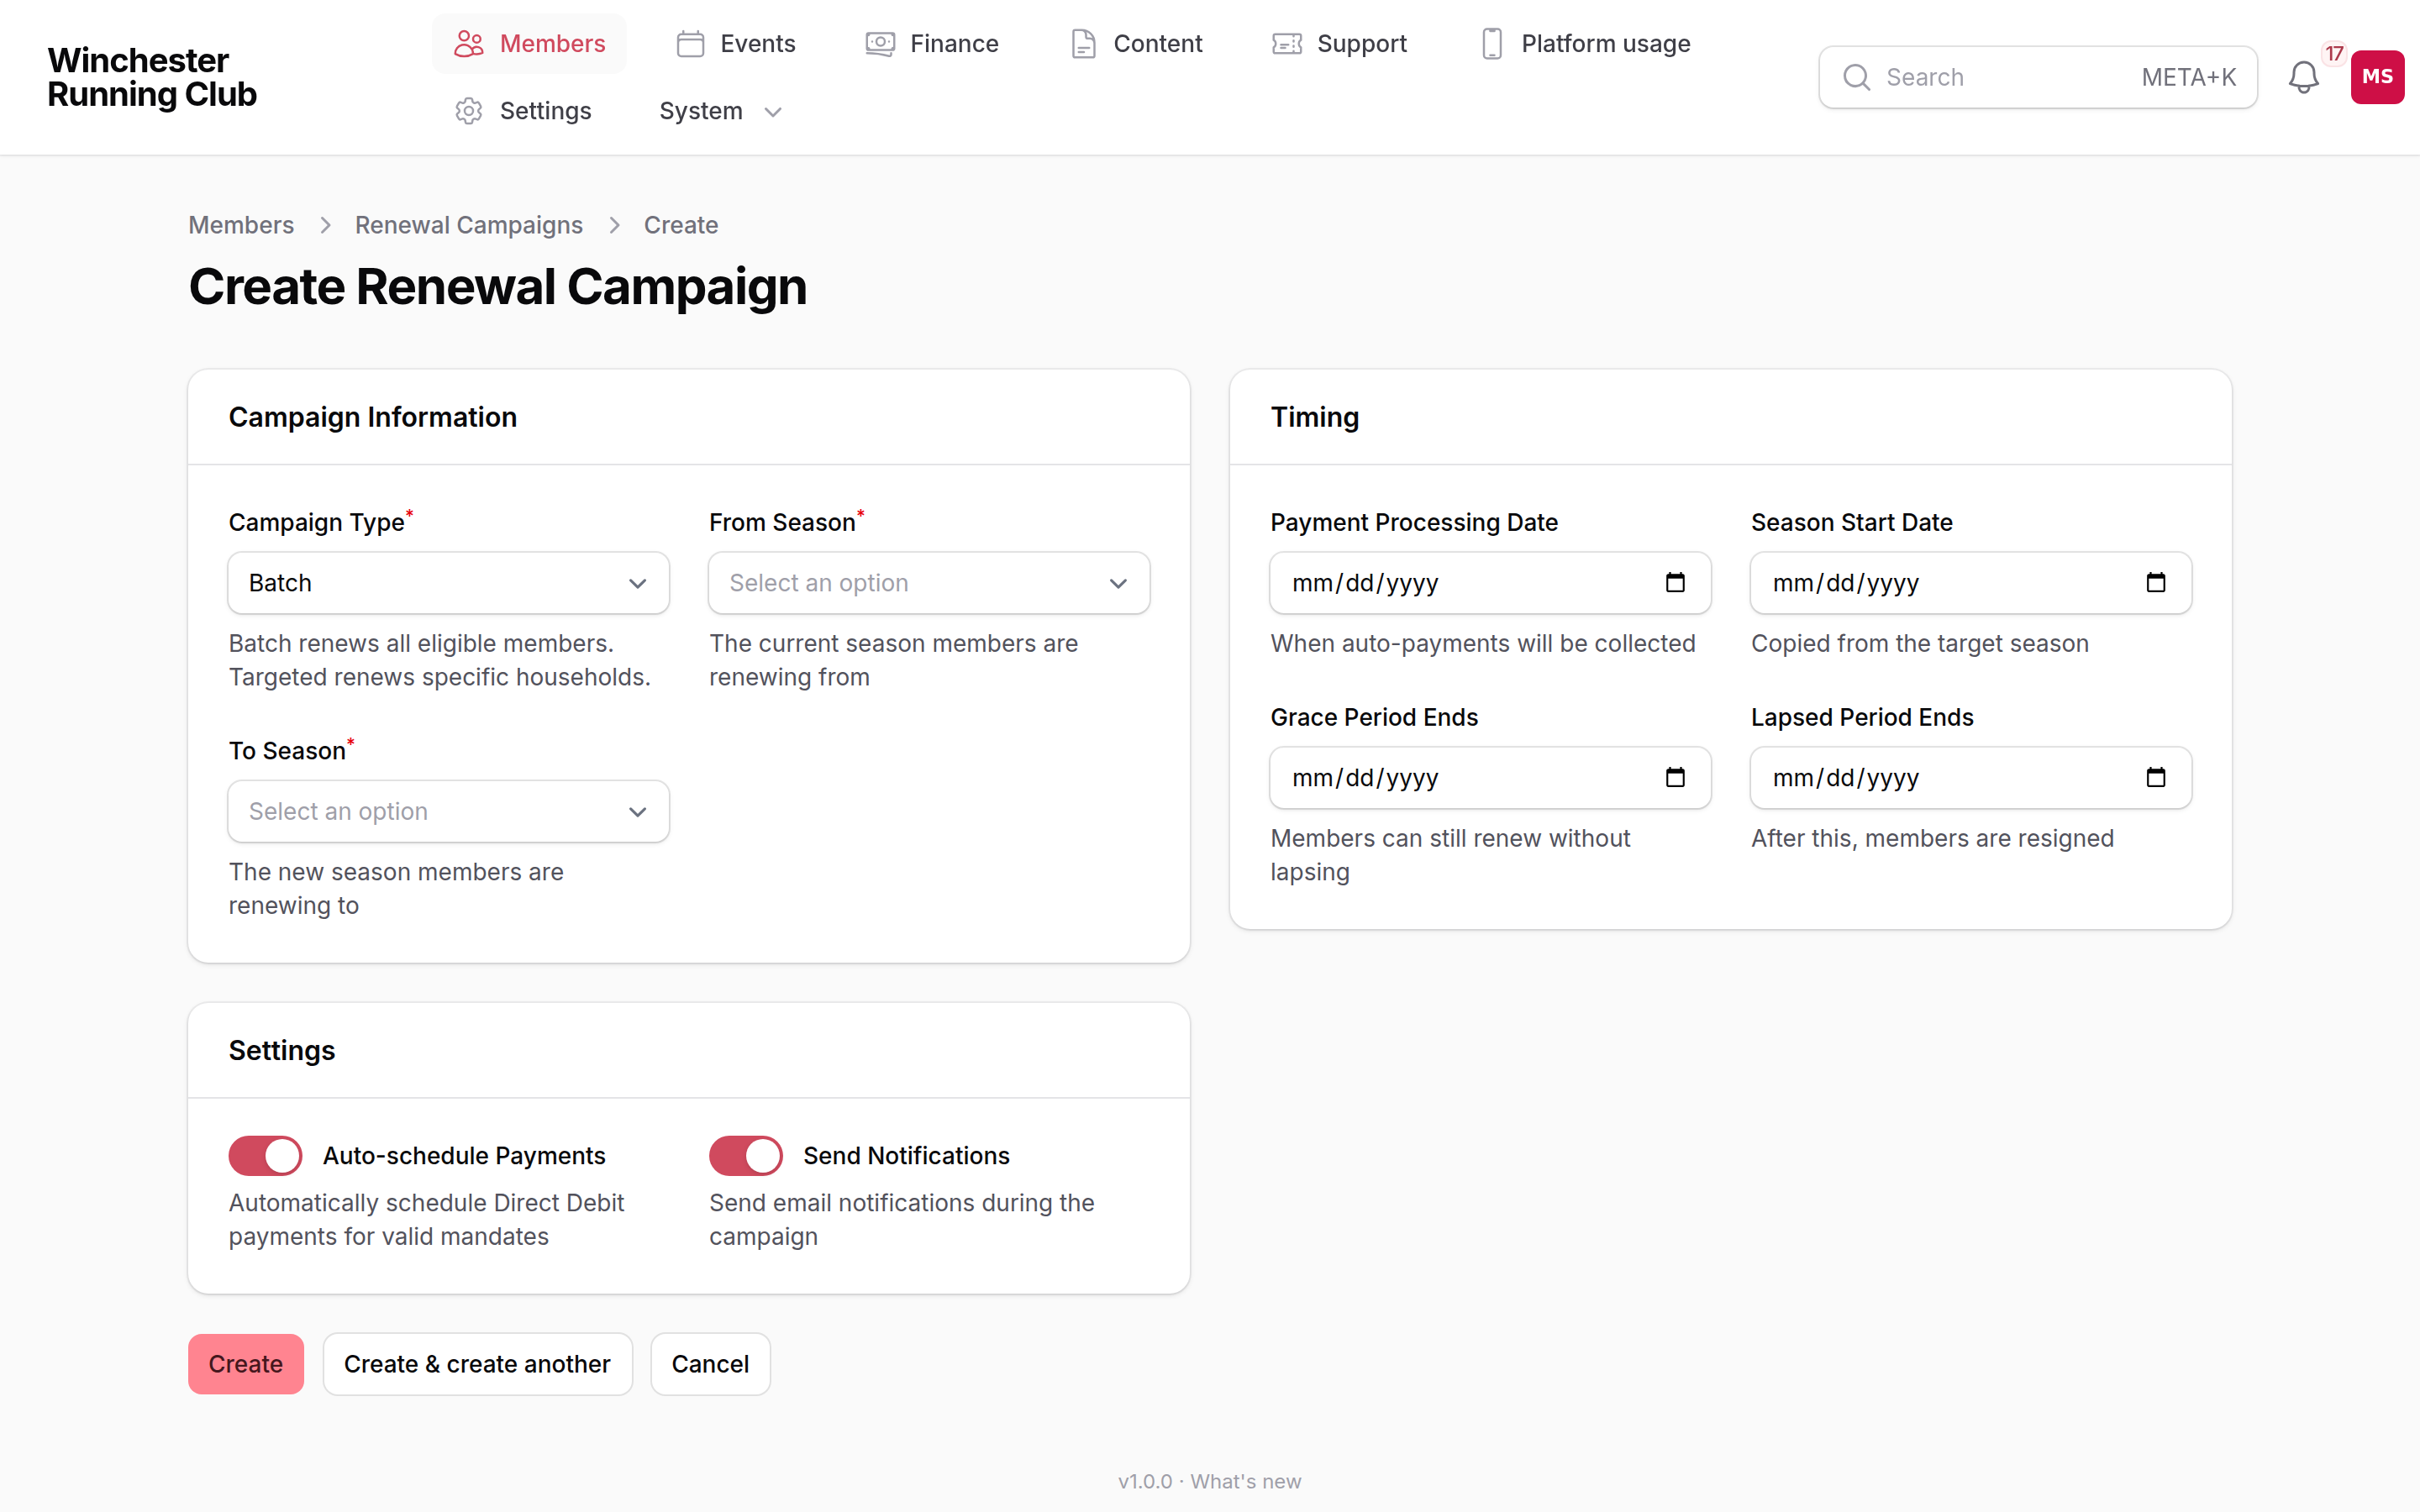Open calendar picker for Lapsed Period Ends
The width and height of the screenshot is (2420, 1512).
(x=2156, y=777)
